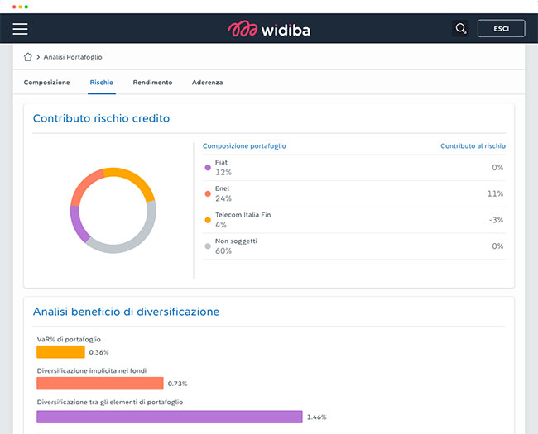Click the orange Telecom Italia Fin dot

[208, 220]
